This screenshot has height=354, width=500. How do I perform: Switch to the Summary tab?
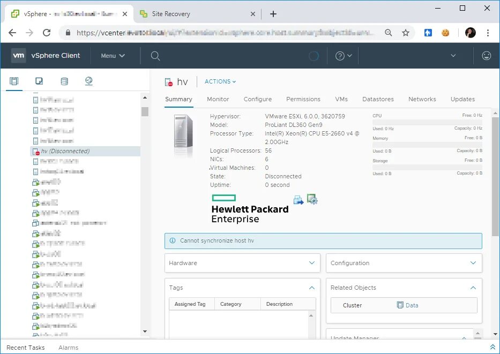tap(178, 99)
